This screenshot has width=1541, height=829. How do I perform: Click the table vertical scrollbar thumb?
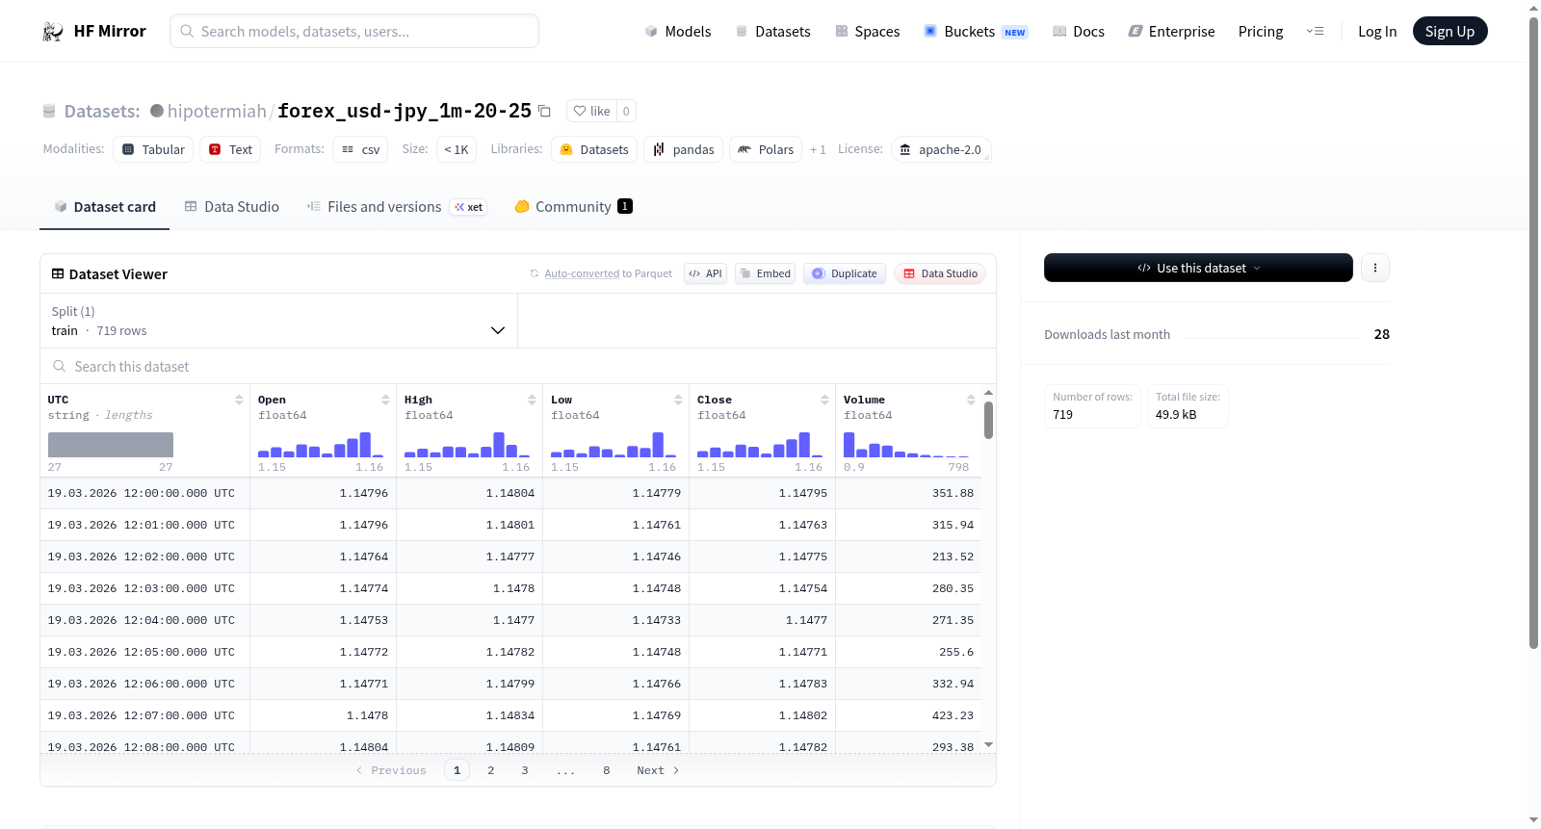[x=988, y=420]
